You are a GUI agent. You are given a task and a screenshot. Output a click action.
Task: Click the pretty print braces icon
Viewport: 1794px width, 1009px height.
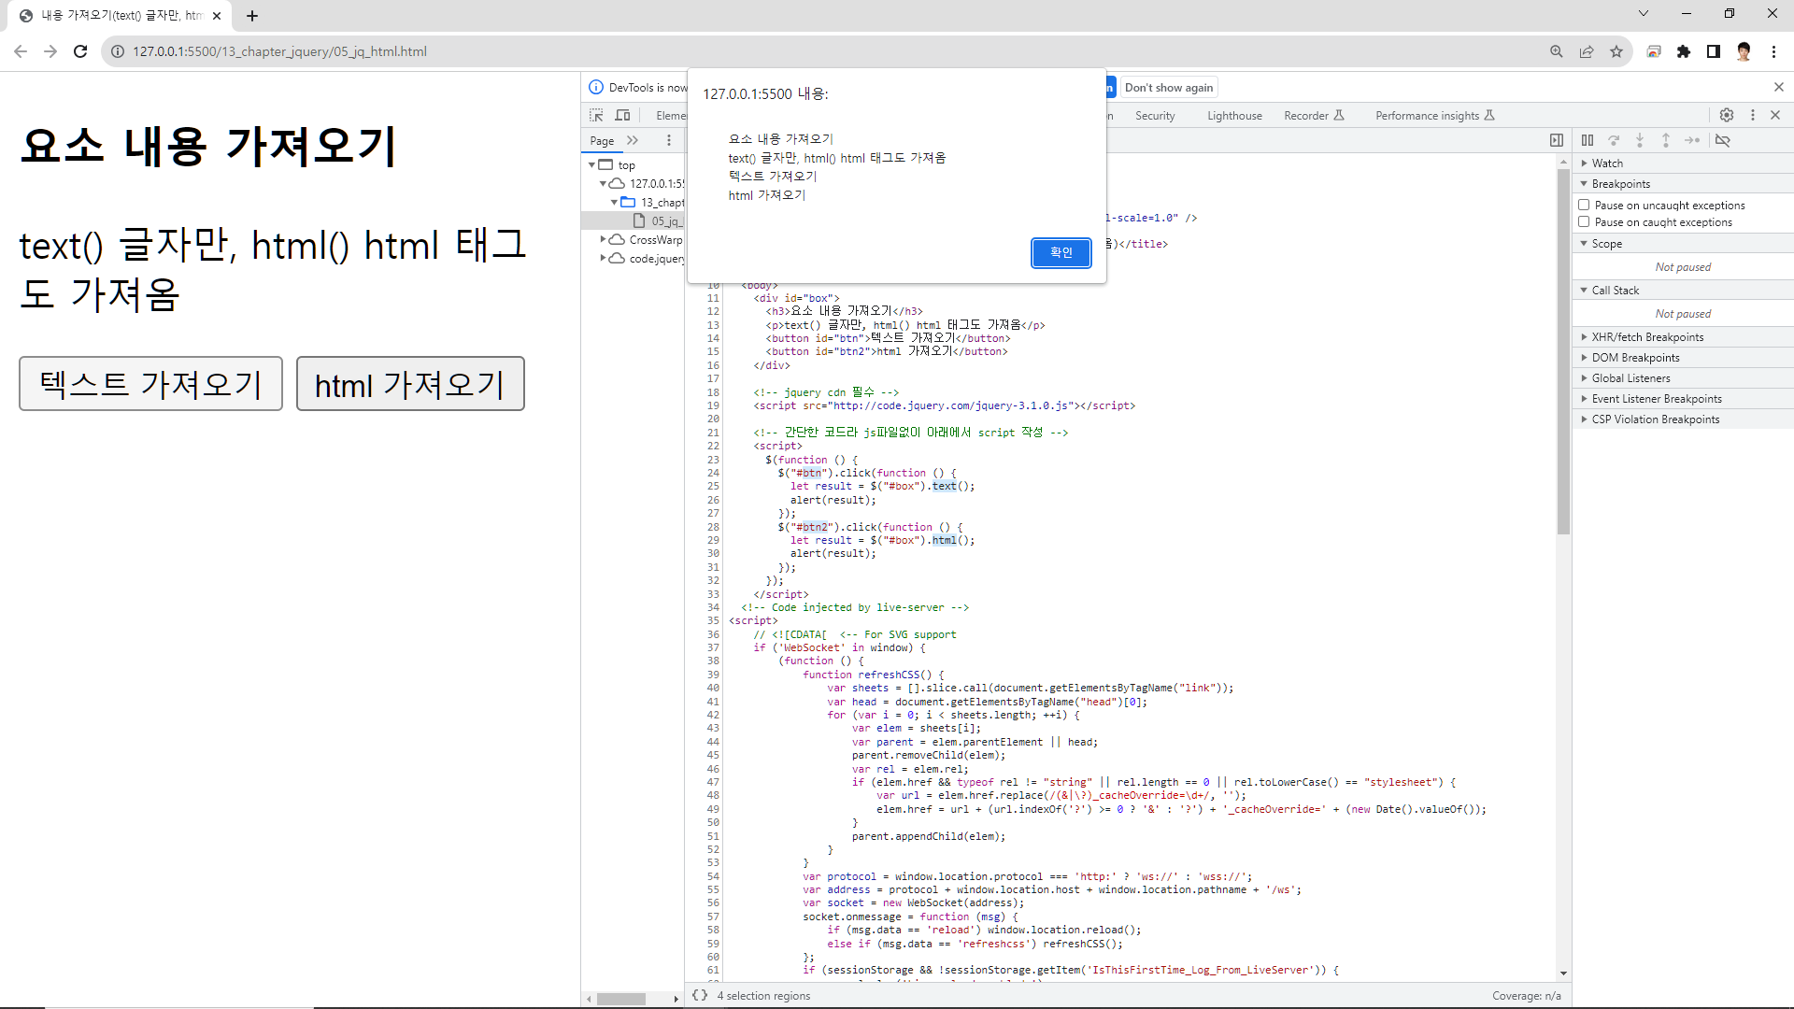click(x=699, y=996)
